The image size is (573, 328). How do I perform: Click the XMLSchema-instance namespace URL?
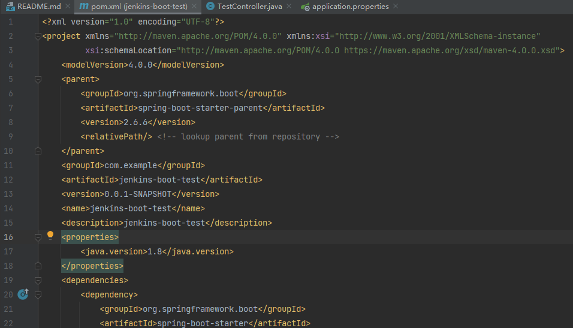(438, 36)
